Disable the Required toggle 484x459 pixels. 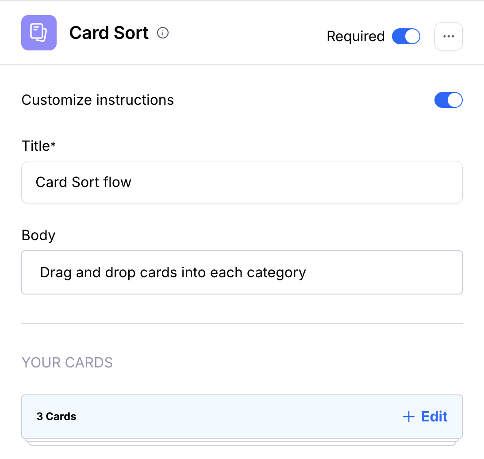[x=406, y=36]
